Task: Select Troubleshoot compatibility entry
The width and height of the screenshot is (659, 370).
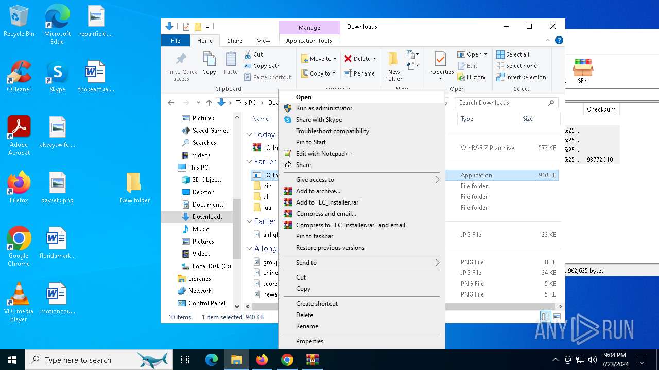Action: point(361,131)
